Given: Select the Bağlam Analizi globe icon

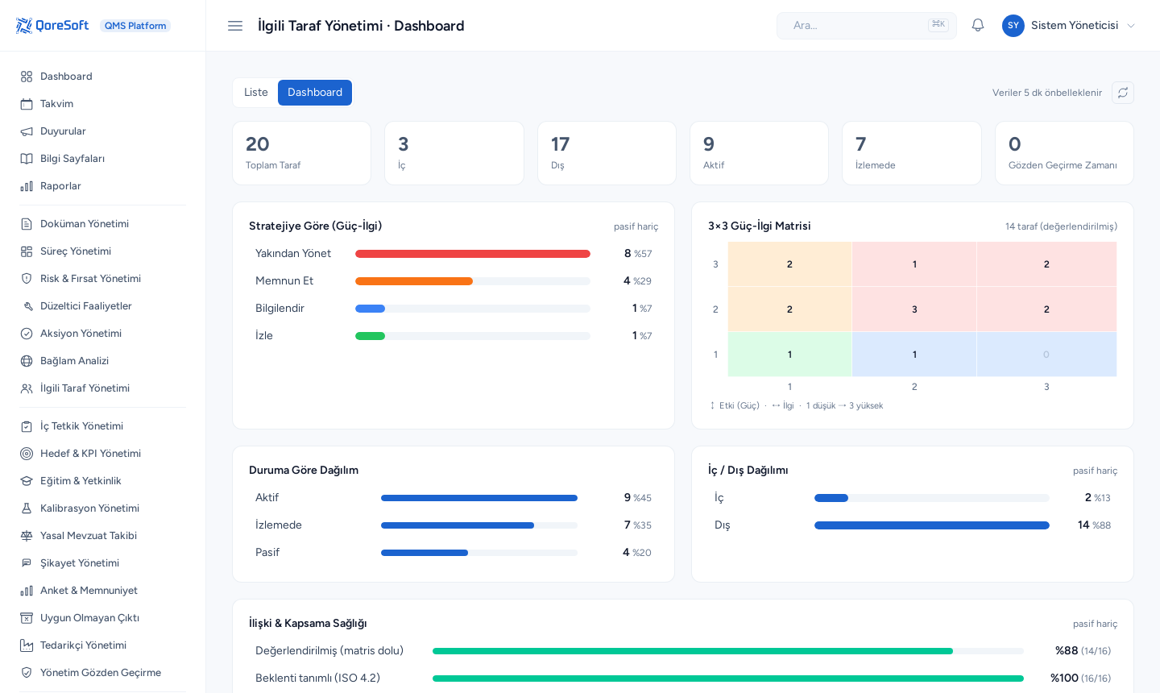Looking at the screenshot, I should pos(27,361).
